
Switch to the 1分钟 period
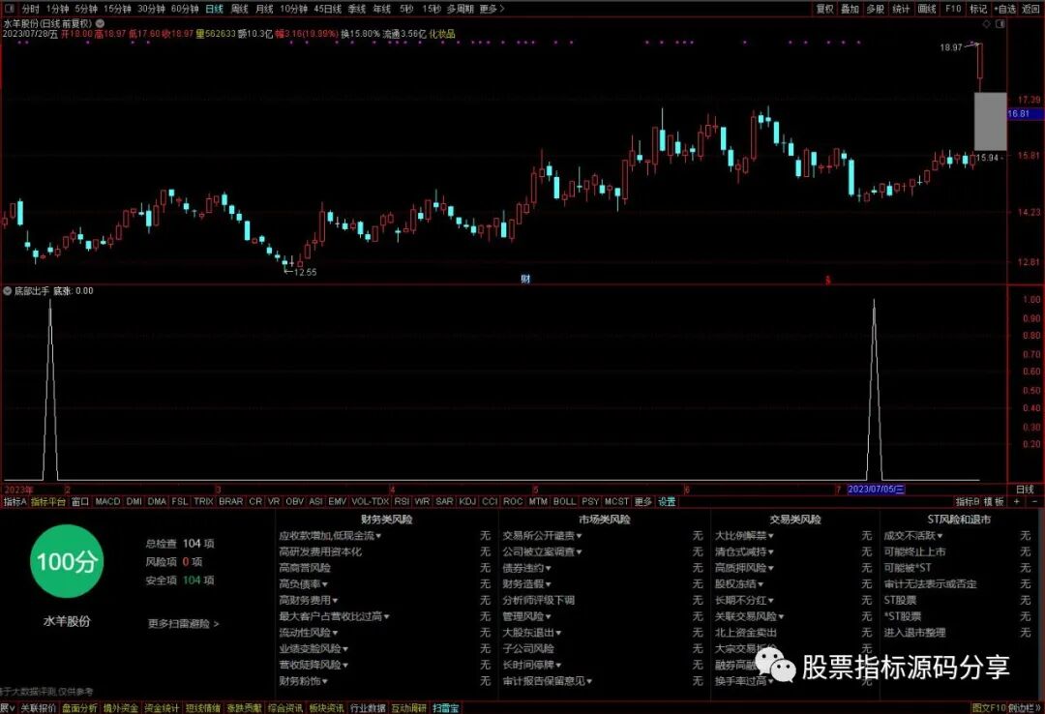pyautogui.click(x=57, y=9)
